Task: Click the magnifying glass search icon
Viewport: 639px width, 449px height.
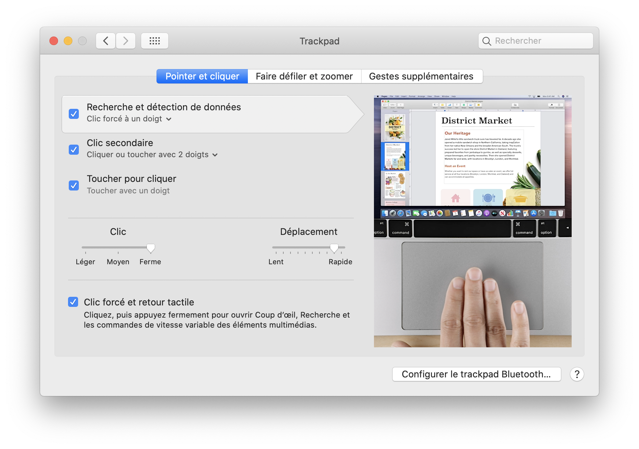Action: (x=487, y=41)
